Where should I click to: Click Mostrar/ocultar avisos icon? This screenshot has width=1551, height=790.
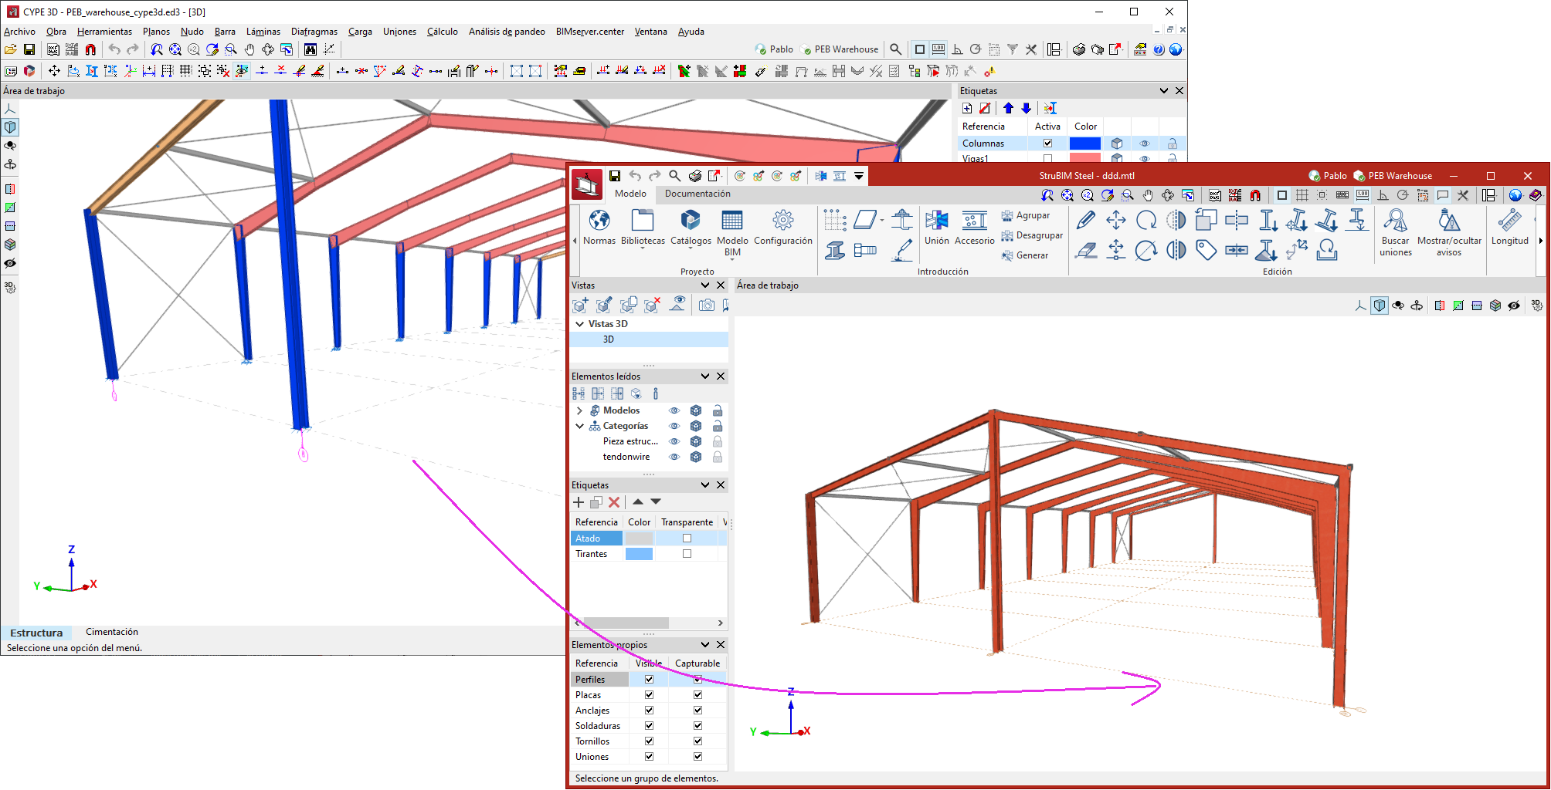pos(1449,221)
